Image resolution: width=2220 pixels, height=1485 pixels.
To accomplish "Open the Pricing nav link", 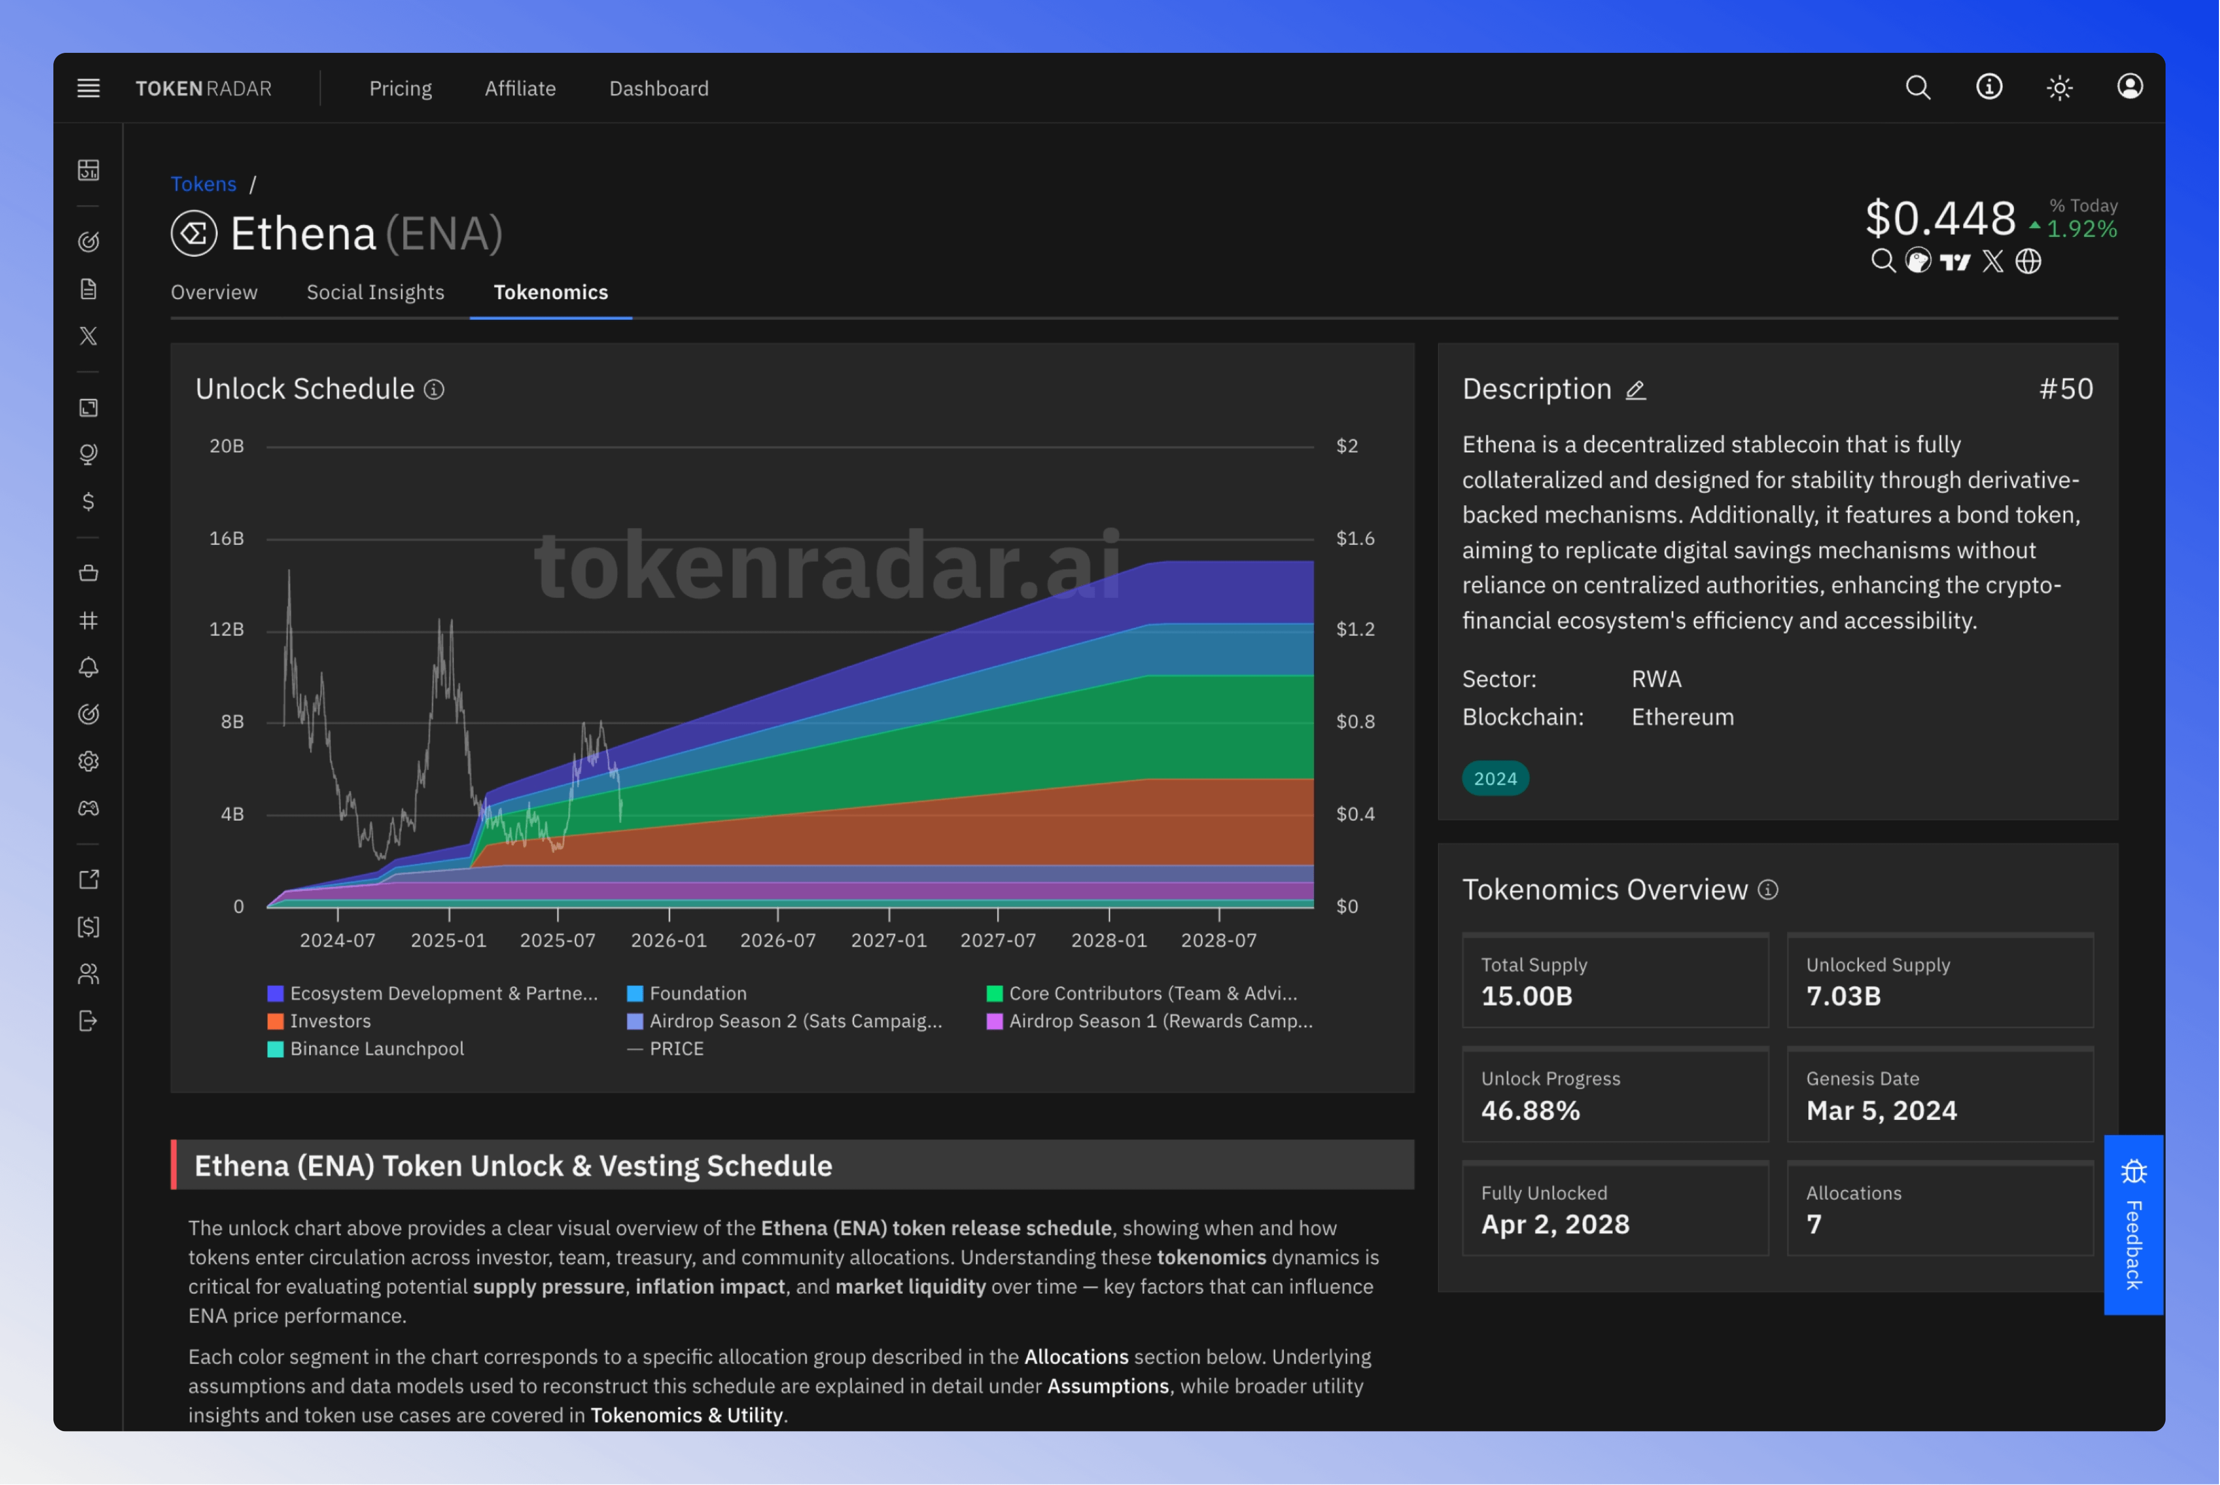I will point(401,88).
